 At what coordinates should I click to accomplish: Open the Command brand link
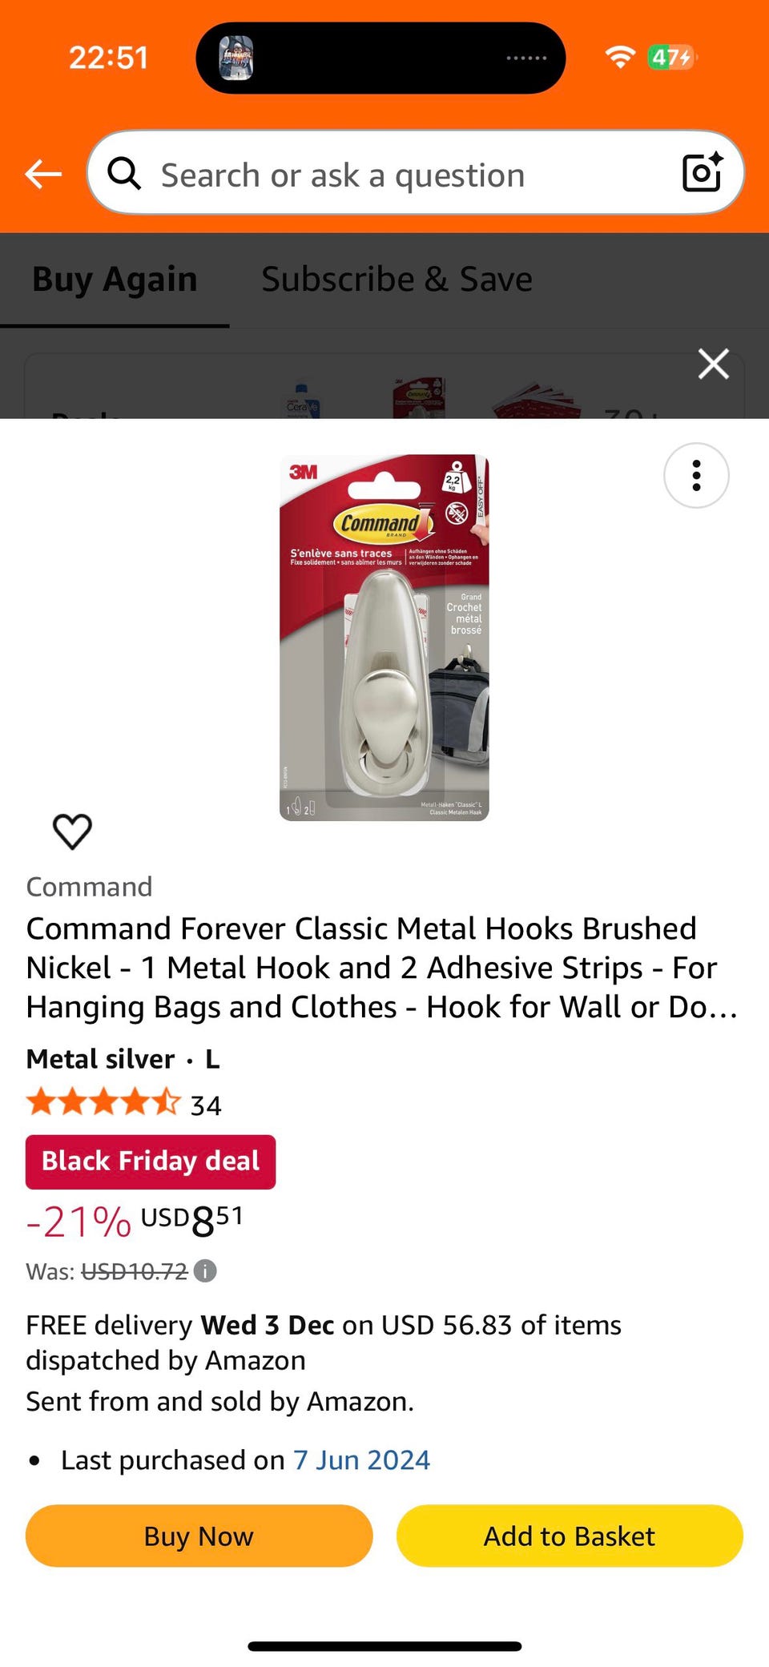[89, 887]
